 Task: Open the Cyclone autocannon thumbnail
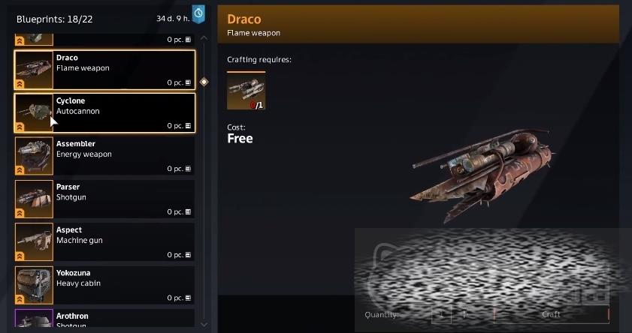34,113
